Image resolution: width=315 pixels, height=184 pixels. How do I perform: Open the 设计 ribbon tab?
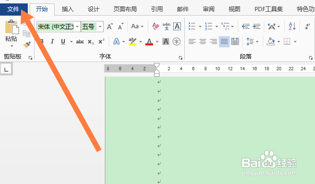click(94, 9)
